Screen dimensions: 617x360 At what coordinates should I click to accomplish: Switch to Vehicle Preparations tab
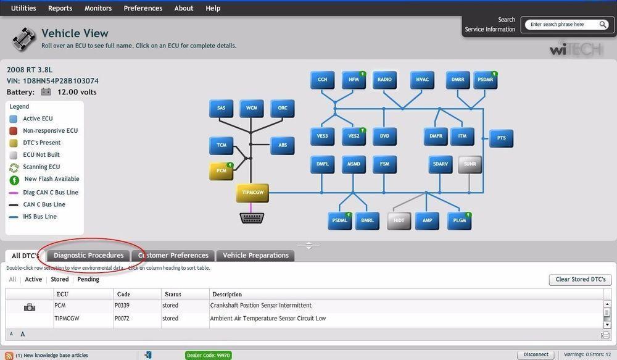tap(256, 255)
